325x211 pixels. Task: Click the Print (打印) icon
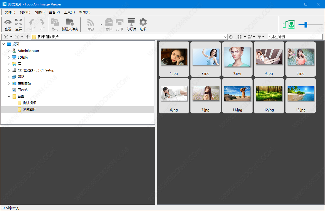[x=120, y=25]
